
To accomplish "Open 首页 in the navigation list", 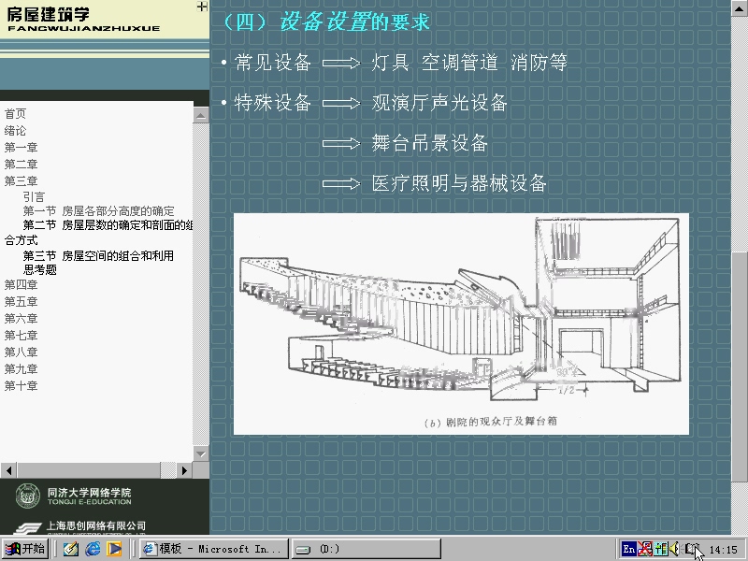I will (x=15, y=113).
